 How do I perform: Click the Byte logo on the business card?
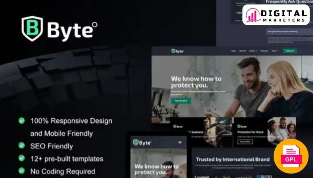click(178, 126)
